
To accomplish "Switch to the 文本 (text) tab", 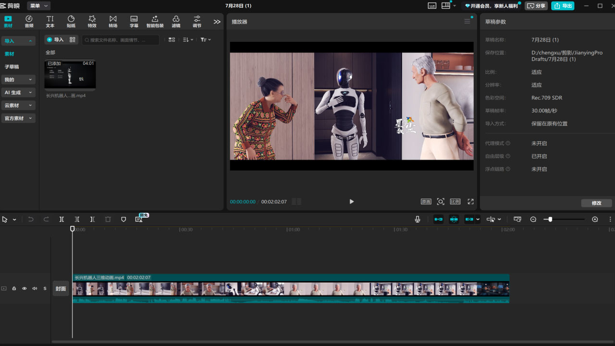I will click(x=50, y=22).
